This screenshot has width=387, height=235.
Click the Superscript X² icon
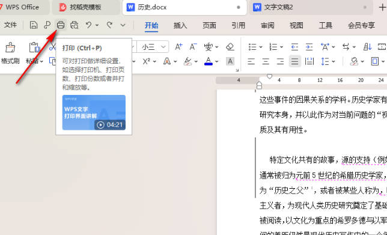(147, 61)
